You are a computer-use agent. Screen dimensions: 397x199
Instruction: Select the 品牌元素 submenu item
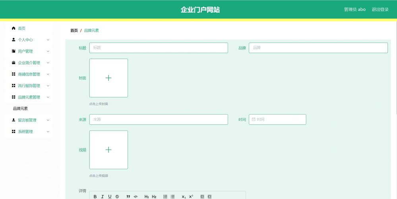(x=20, y=109)
